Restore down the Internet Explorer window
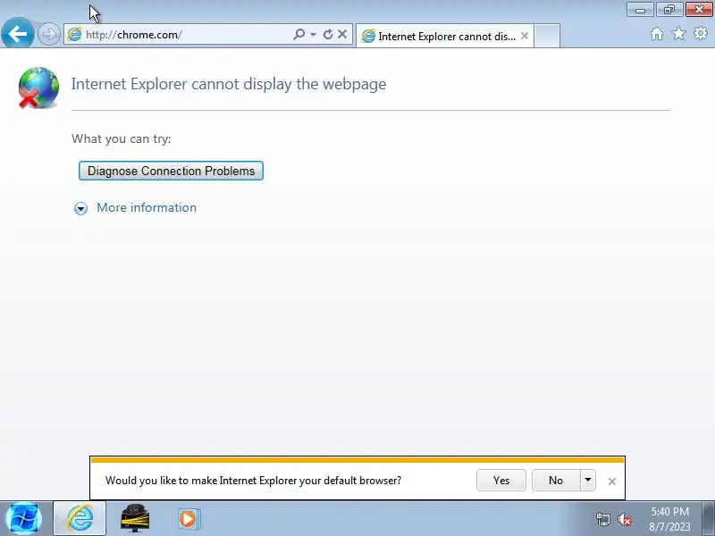715x536 pixels. tap(669, 10)
